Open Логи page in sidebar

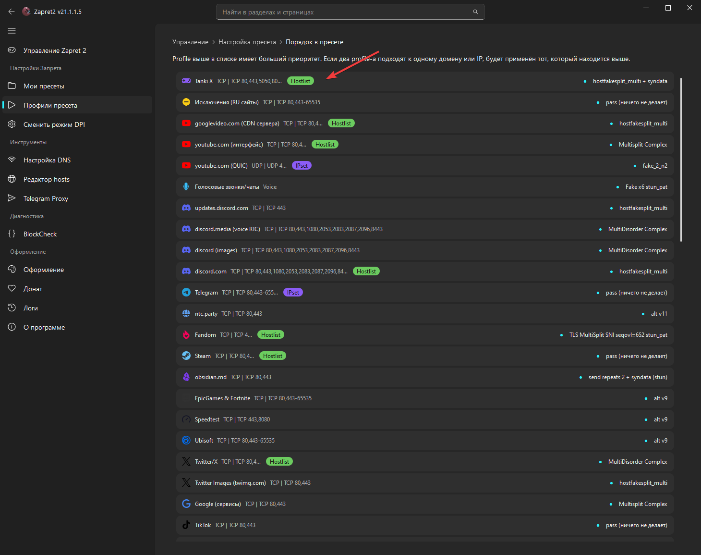pyautogui.click(x=77, y=308)
